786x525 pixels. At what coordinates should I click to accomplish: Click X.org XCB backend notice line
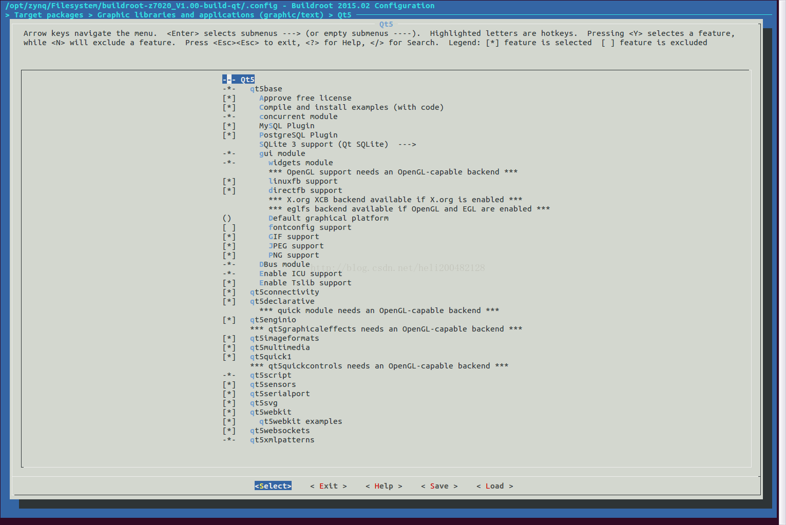tap(395, 200)
